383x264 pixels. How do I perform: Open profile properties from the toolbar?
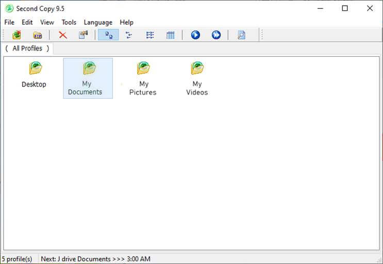click(x=84, y=35)
